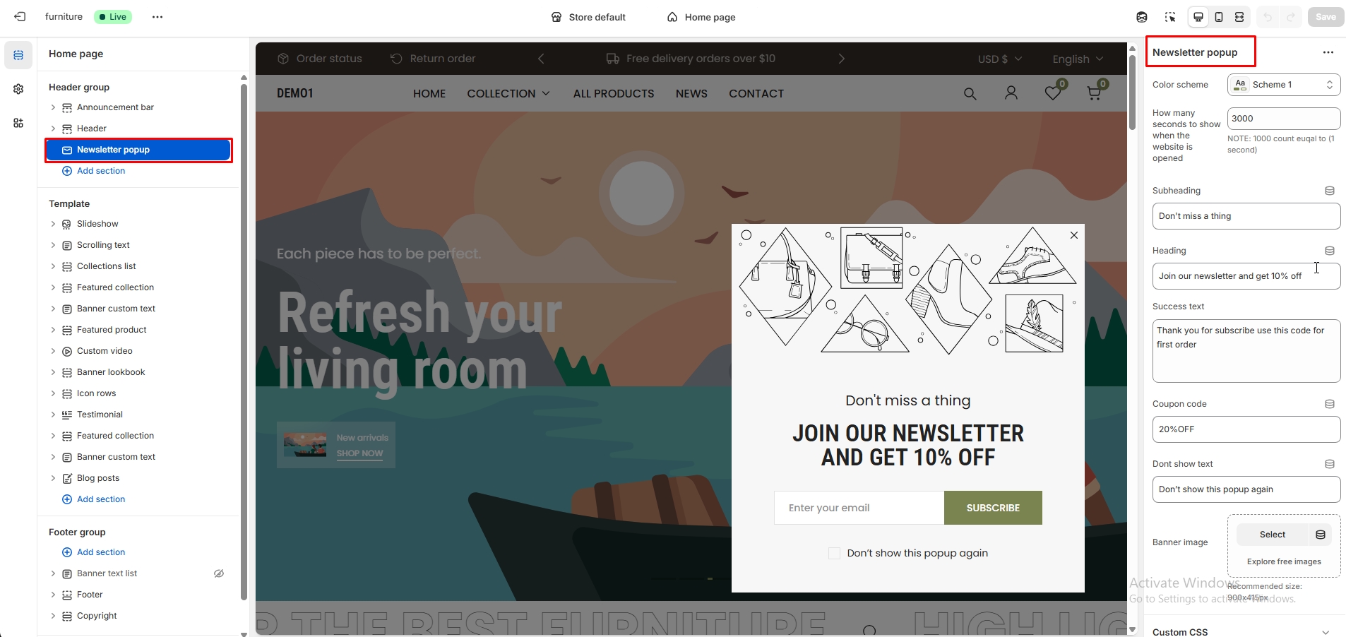Click the cart icon in store header
Screen dimensions: 1346x637
point(1094,93)
